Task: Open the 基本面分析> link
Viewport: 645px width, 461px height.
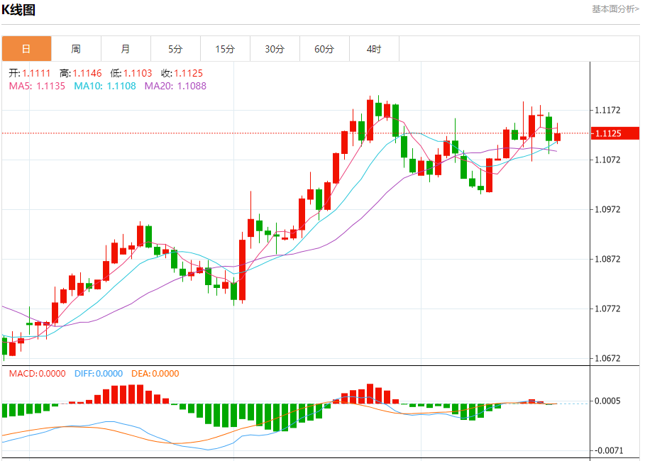Action: tap(615, 9)
